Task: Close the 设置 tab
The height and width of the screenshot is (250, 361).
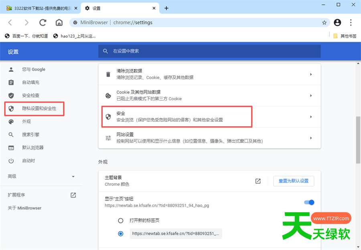Action: pyautogui.click(x=154, y=8)
